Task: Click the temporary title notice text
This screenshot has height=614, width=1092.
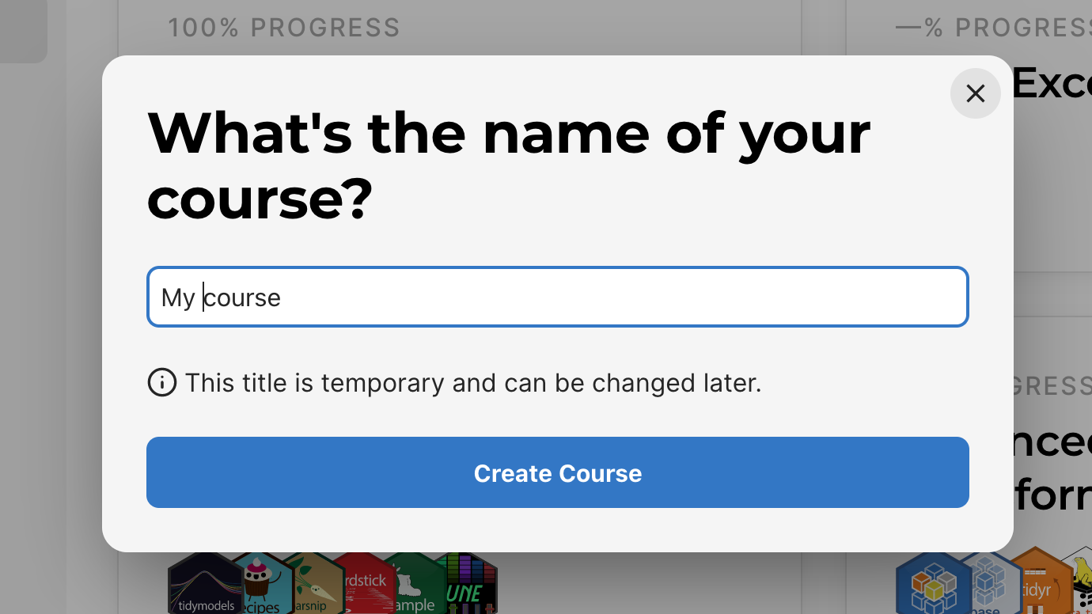Action: coord(473,383)
